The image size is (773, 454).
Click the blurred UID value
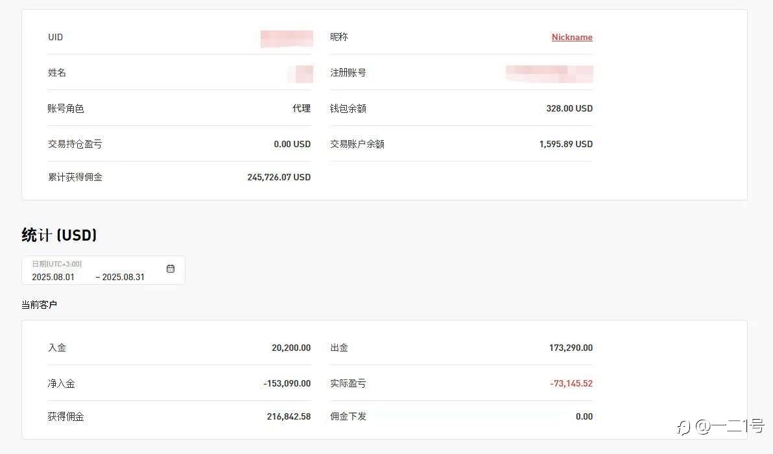(287, 38)
